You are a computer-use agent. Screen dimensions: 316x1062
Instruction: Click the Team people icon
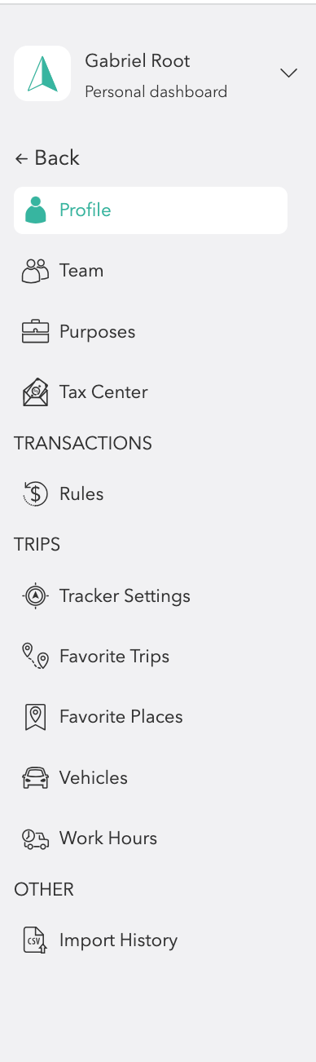click(35, 271)
